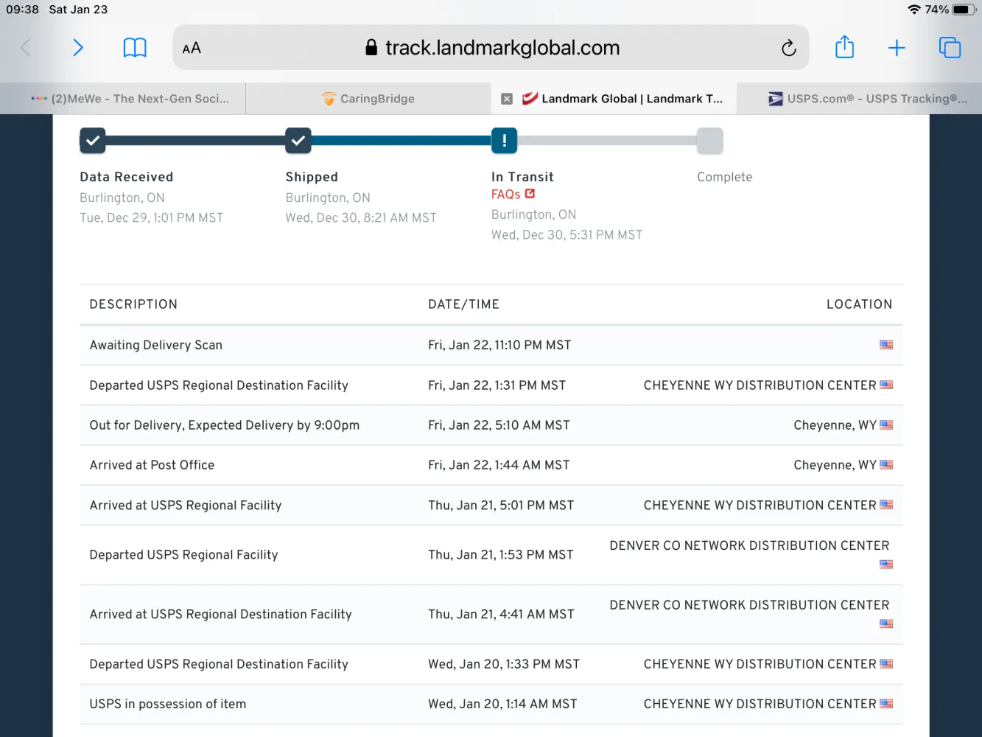The image size is (982, 737).
Task: Click the DESCRIPTION column header
Action: pos(133,304)
